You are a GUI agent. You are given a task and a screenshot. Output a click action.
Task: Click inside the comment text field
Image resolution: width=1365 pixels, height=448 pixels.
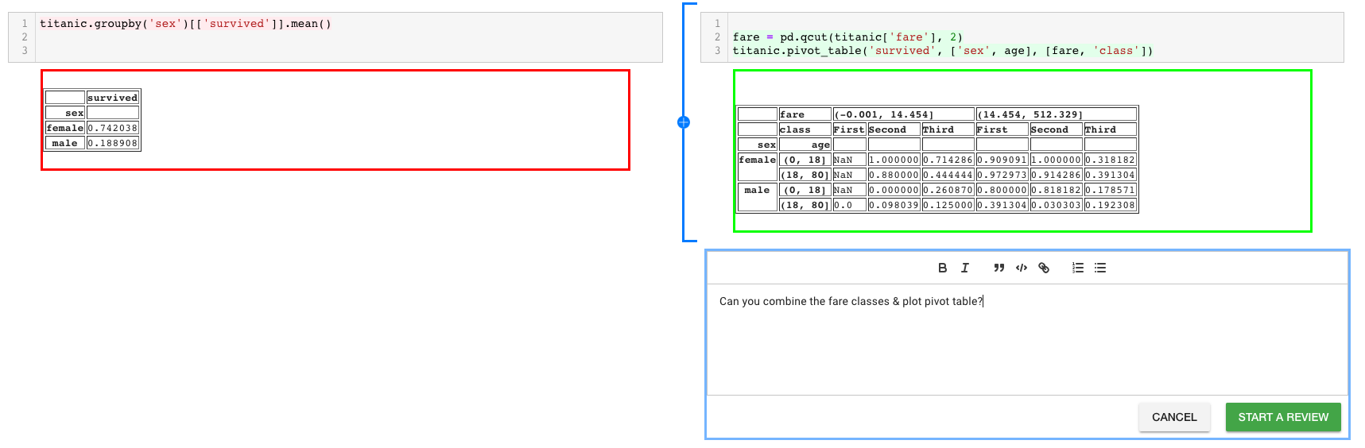click(x=1026, y=342)
